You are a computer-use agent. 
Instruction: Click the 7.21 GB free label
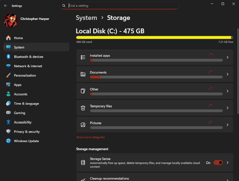point(225,42)
